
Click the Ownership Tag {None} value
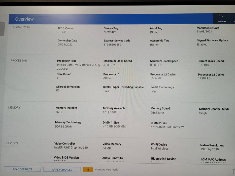(x=154, y=45)
